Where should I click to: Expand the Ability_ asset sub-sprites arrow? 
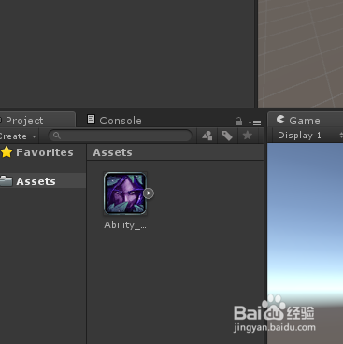[x=149, y=193]
